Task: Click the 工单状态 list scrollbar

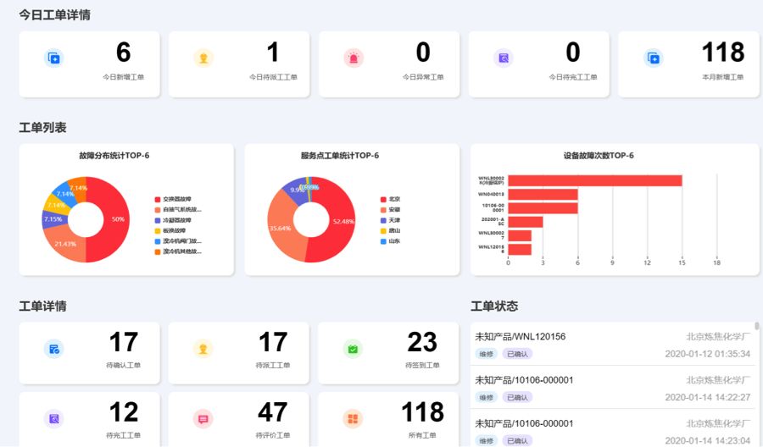Action: tap(757, 326)
